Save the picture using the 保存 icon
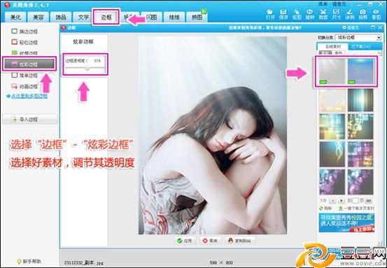The image size is (387, 268). point(283,14)
